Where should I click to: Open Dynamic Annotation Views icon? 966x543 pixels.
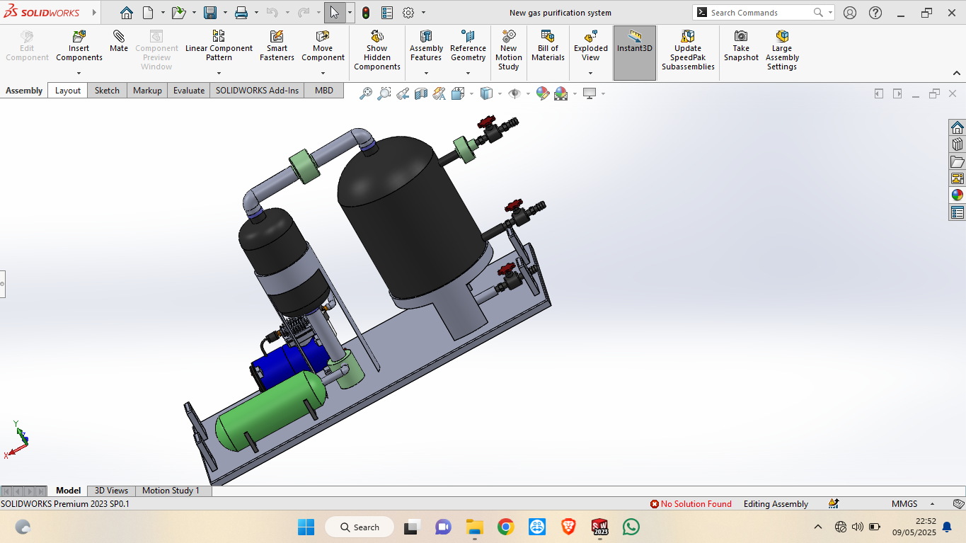439,93
